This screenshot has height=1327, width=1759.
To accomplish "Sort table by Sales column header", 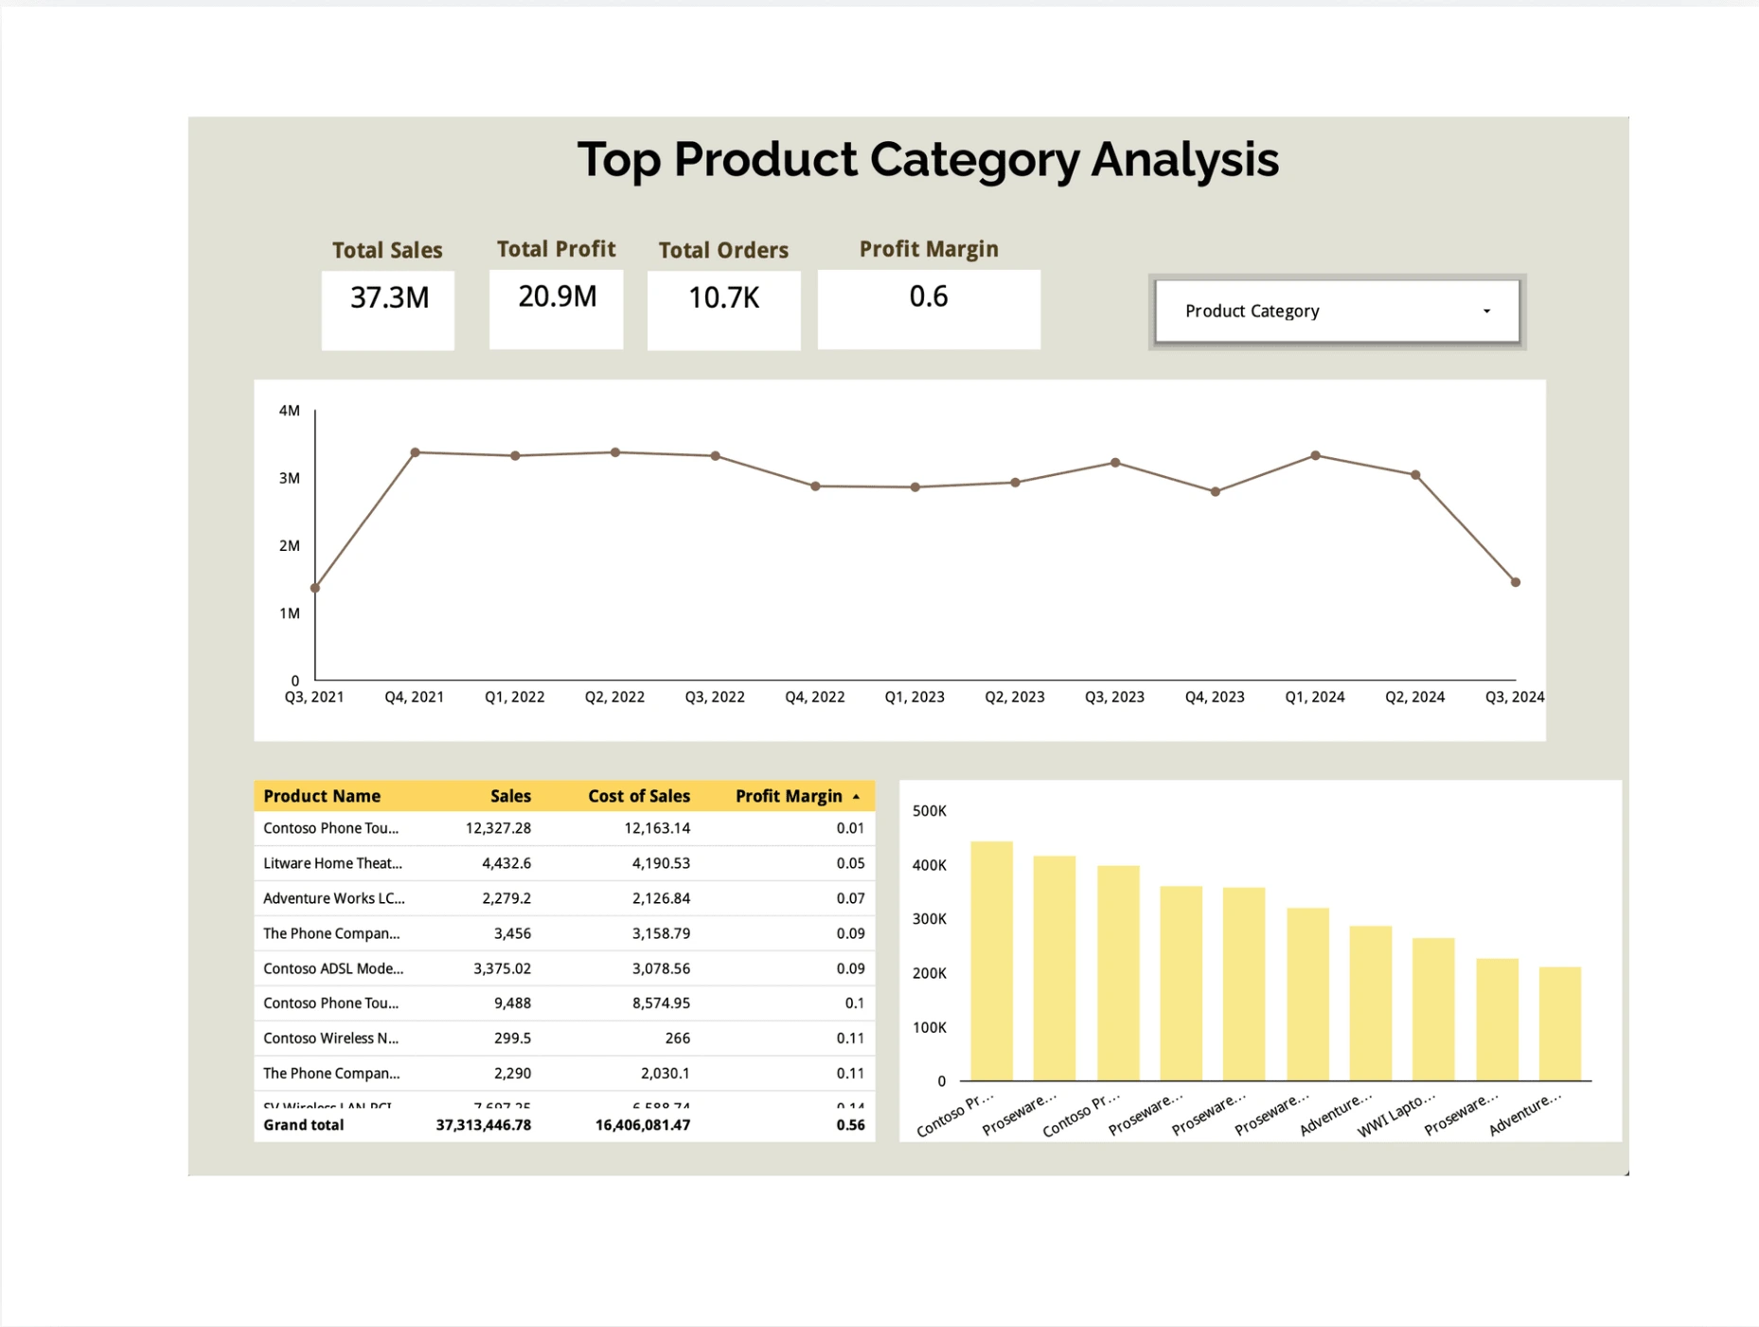I will (x=510, y=796).
